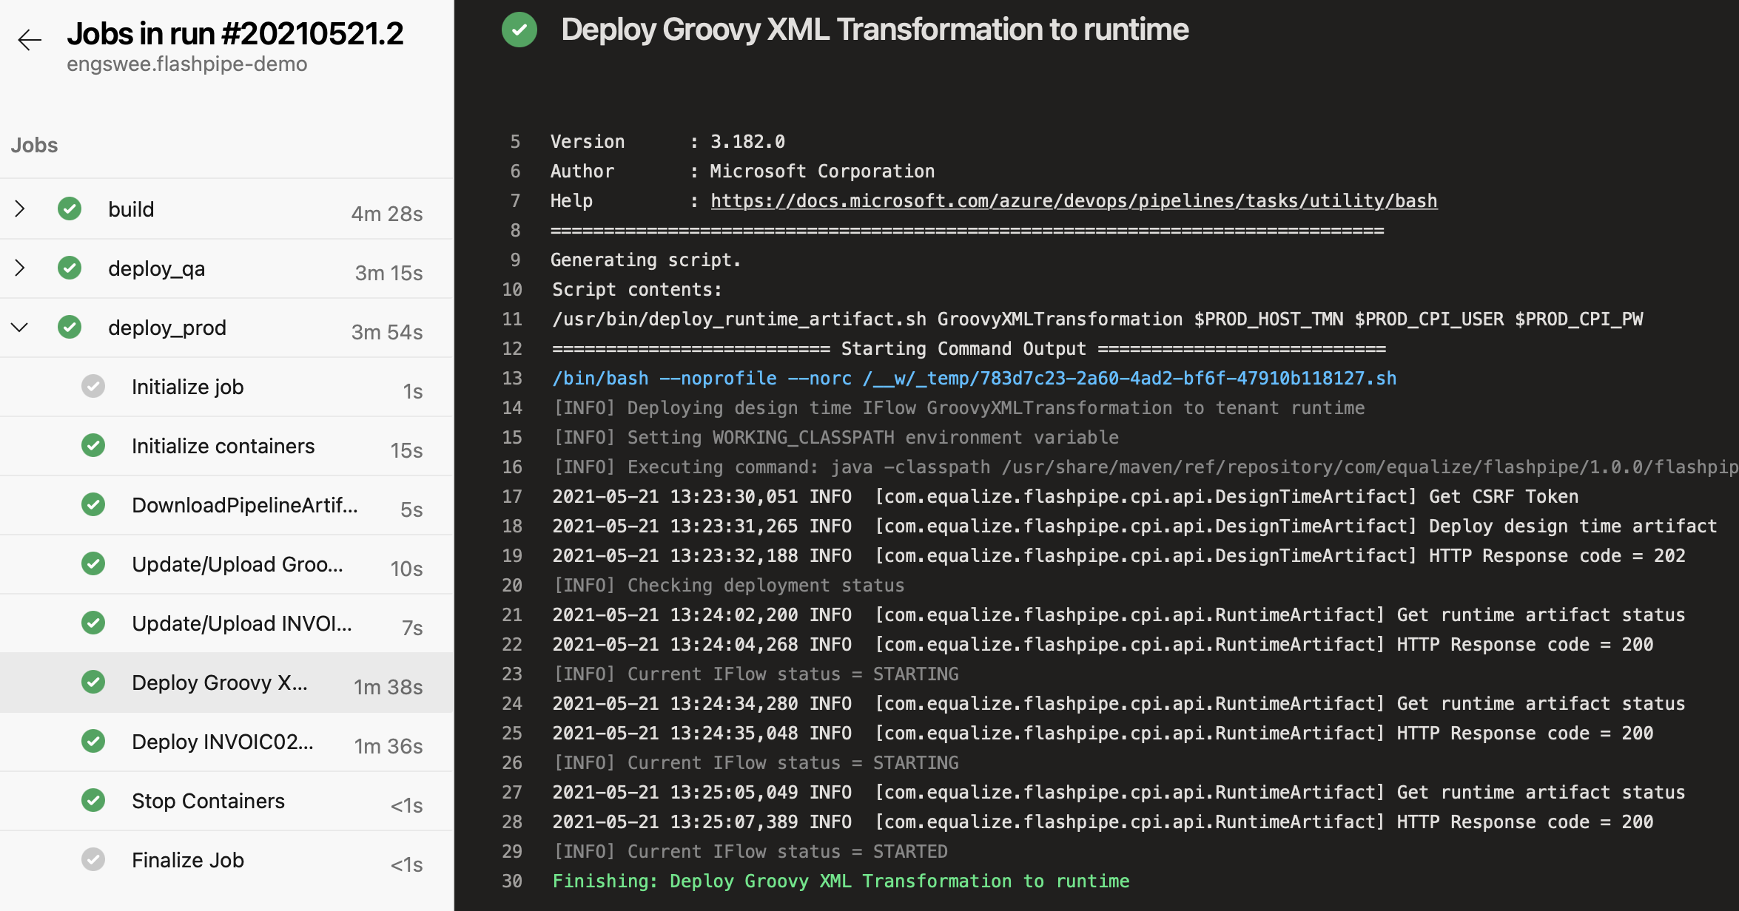Select the DownloadPipelineArtif... step
The width and height of the screenshot is (1739, 911).
(244, 505)
